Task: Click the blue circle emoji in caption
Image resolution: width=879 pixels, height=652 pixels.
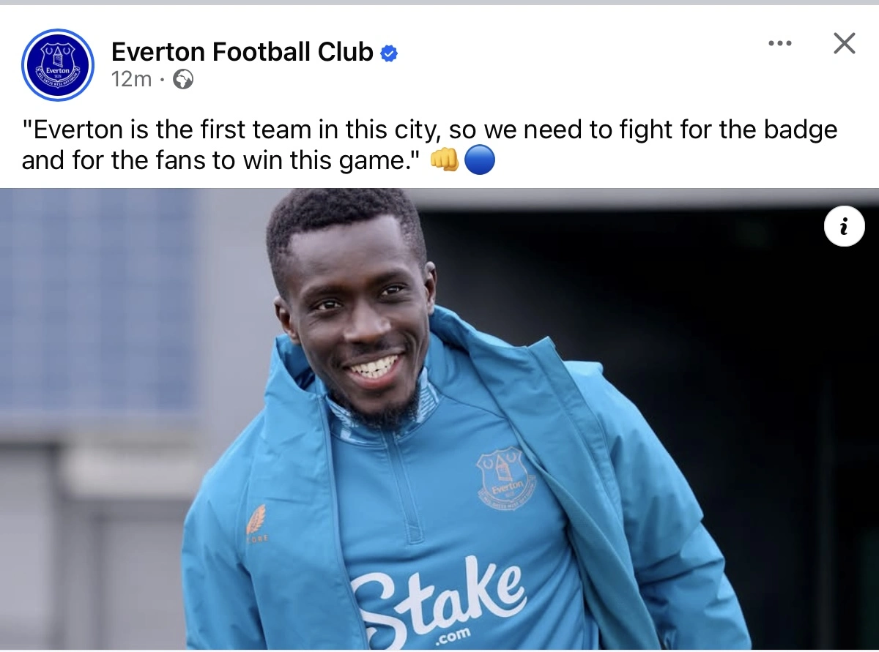Action: click(x=480, y=161)
